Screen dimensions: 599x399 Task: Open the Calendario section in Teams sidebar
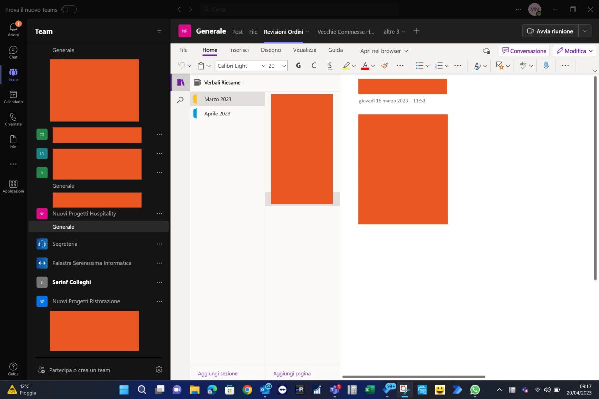[13, 96]
